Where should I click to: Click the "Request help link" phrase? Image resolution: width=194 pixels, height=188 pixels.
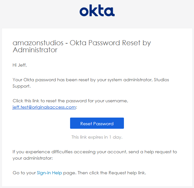pyautogui.click(x=127, y=173)
